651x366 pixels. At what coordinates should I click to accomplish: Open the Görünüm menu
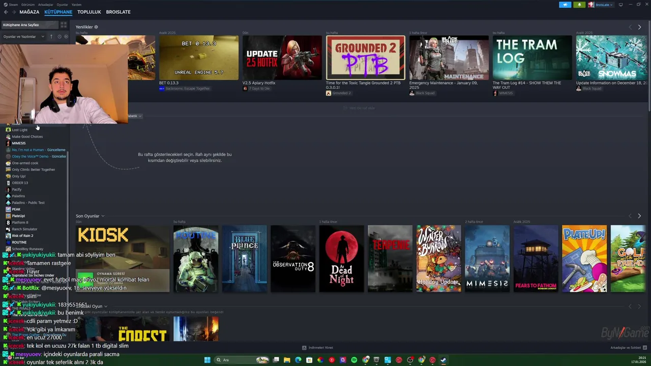(x=28, y=5)
